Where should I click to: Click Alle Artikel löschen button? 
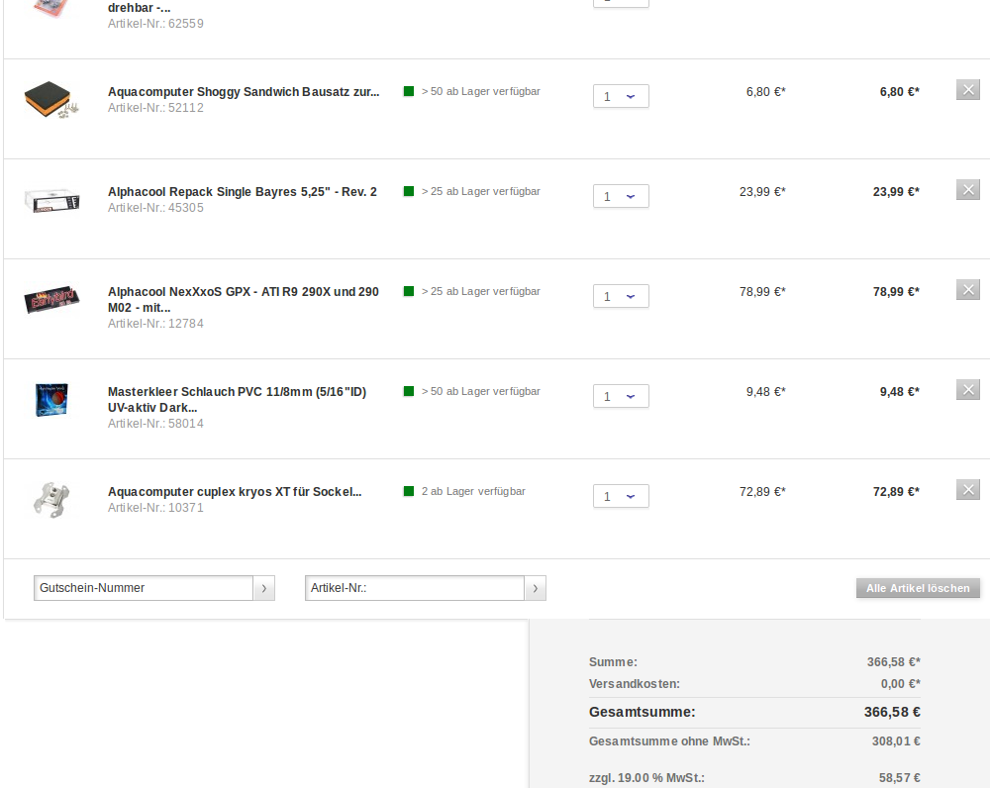tap(918, 588)
